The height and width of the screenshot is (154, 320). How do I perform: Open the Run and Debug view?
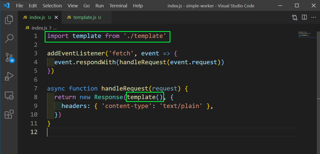(x=9, y=77)
